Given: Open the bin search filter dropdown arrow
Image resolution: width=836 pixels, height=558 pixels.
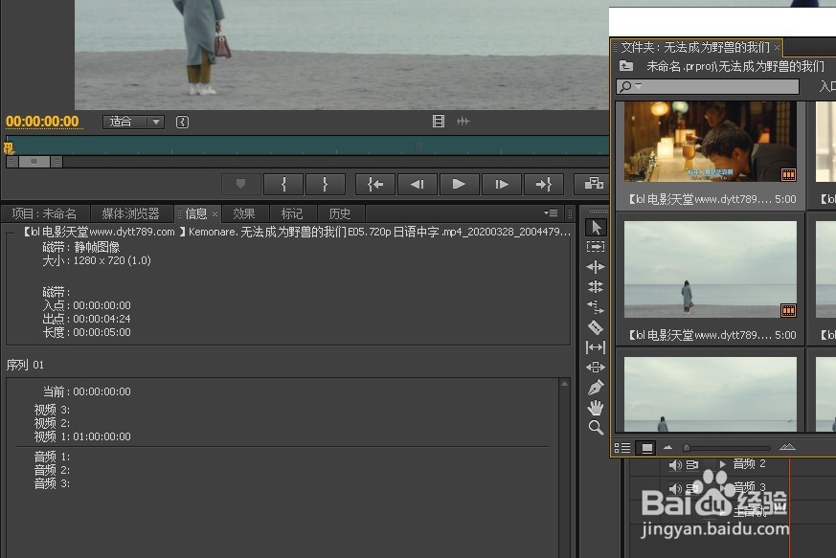Looking at the screenshot, I should pos(638,85).
